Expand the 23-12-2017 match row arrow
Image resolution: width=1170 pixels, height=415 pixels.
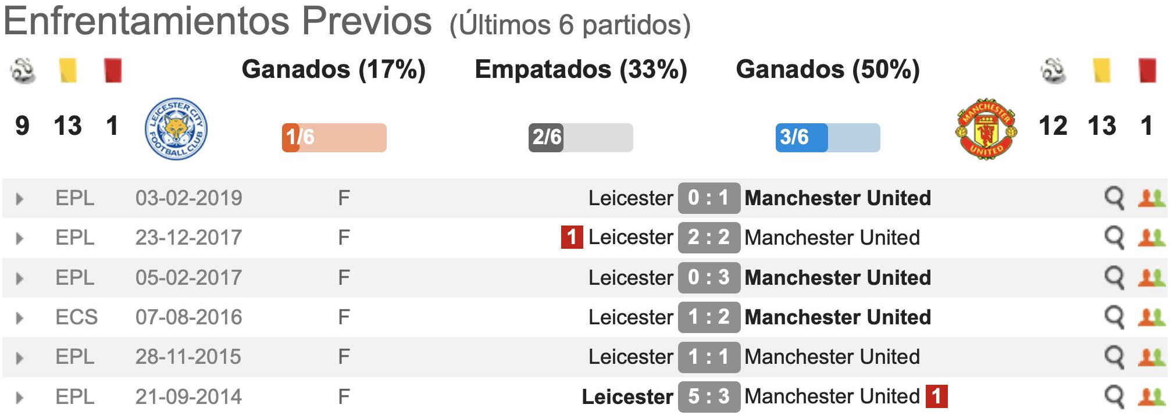click(19, 238)
